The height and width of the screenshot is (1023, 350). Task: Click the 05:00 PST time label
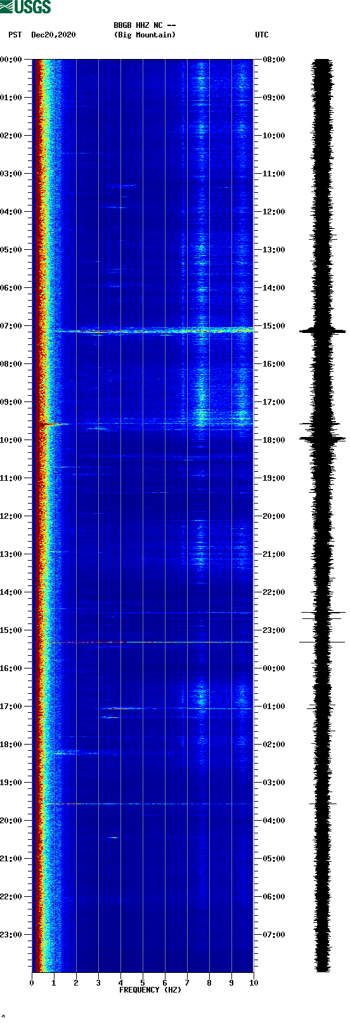11,249
